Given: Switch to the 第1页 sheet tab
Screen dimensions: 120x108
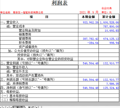Looking at the screenshot, I should pyautogui.click(x=19, y=107).
